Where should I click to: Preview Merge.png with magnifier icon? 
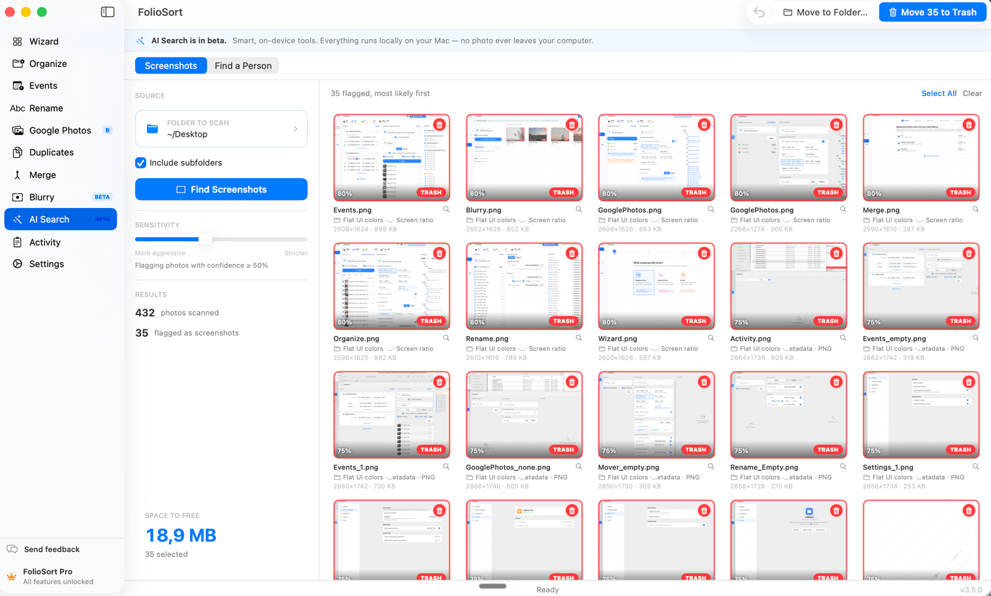point(976,210)
